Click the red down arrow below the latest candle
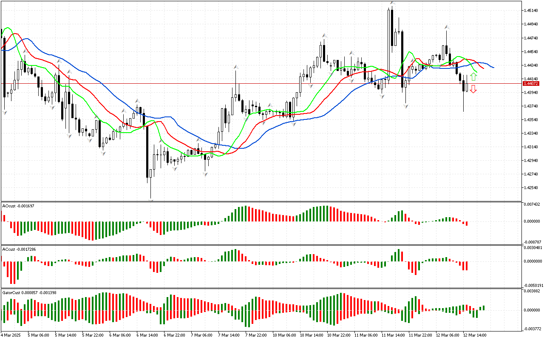 (473, 89)
